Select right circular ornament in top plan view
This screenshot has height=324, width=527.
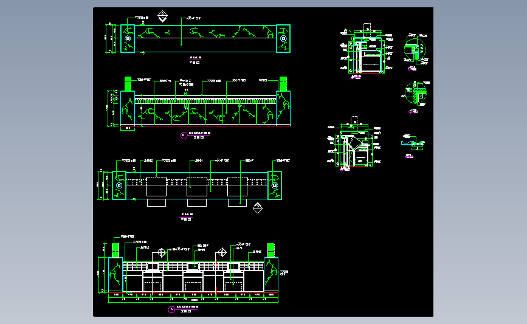pos(283,39)
